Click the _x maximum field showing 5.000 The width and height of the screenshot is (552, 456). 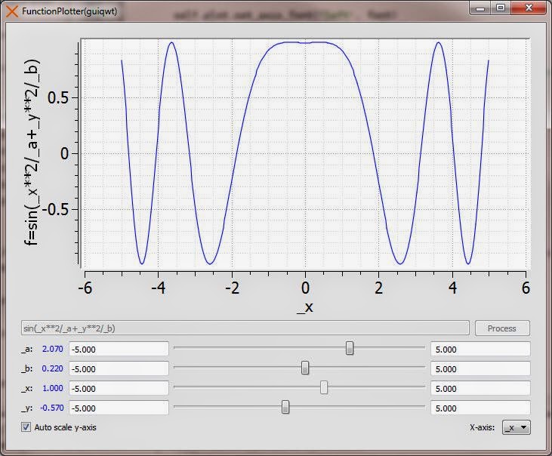[x=480, y=389]
